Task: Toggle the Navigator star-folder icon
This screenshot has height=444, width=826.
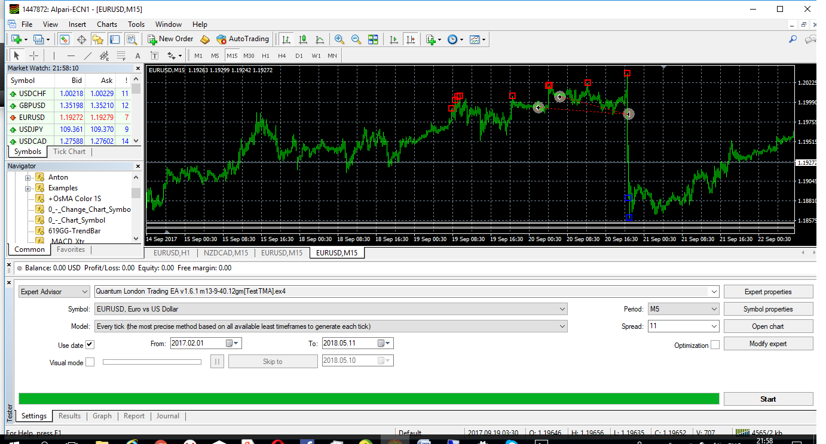Action: click(x=98, y=39)
